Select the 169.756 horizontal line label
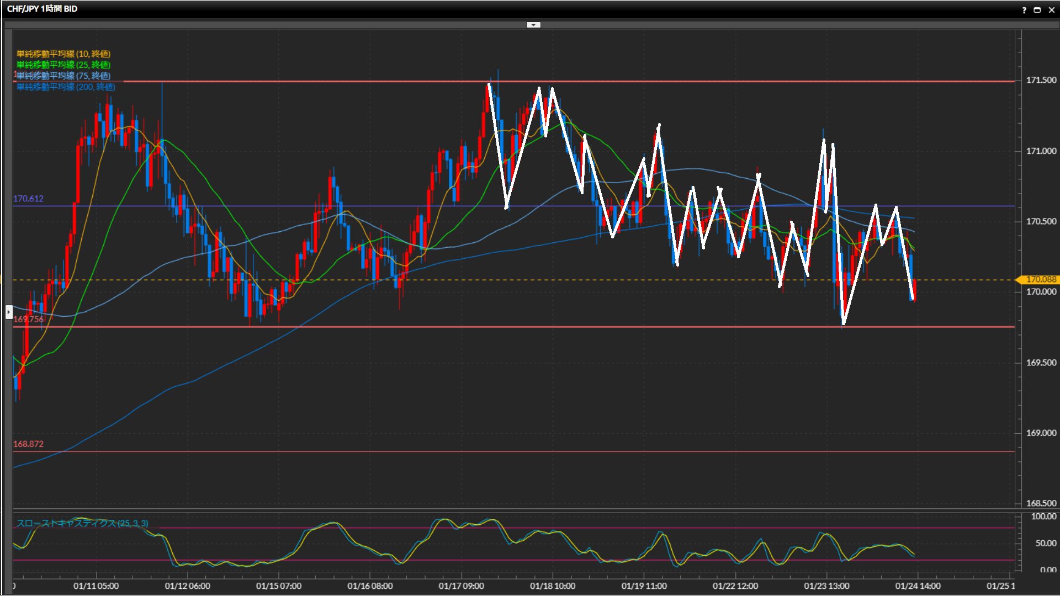Image resolution: width=1060 pixels, height=596 pixels. coord(28,319)
